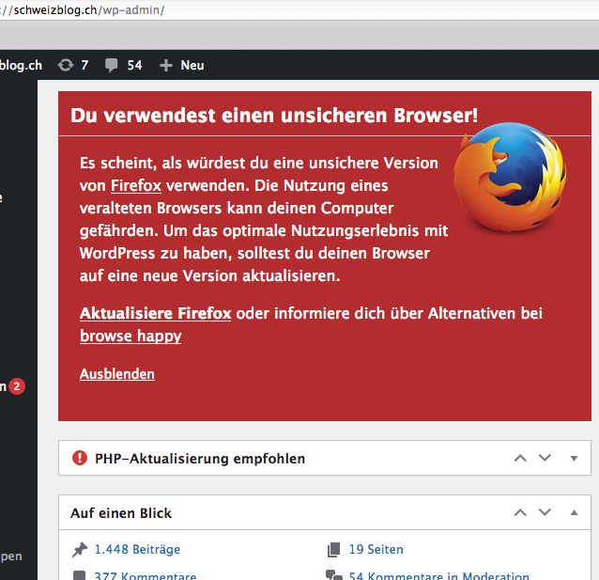The image size is (599, 580).
Task: Move Auf einen Blick panel up
Action: 520,512
